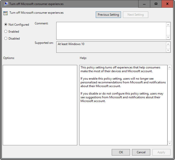Click the Previous Setting button
The height and width of the screenshot is (160, 175).
[x=108, y=15]
